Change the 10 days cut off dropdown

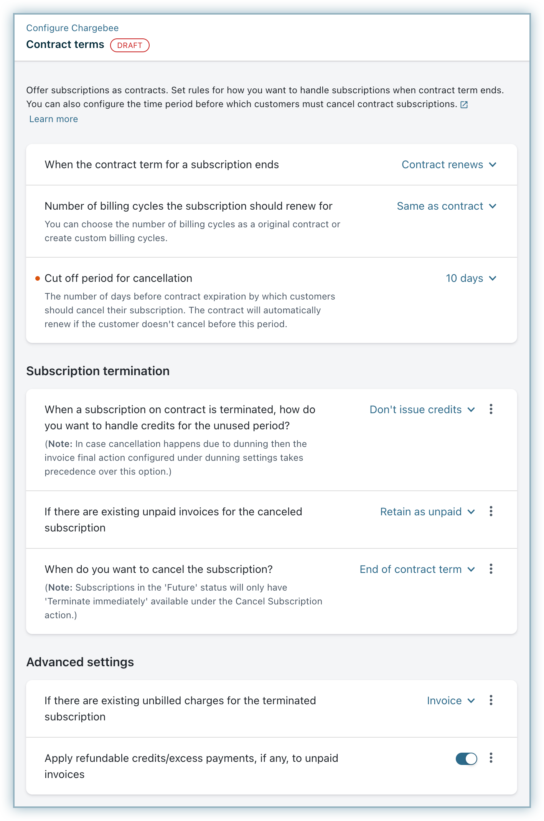pyautogui.click(x=471, y=278)
